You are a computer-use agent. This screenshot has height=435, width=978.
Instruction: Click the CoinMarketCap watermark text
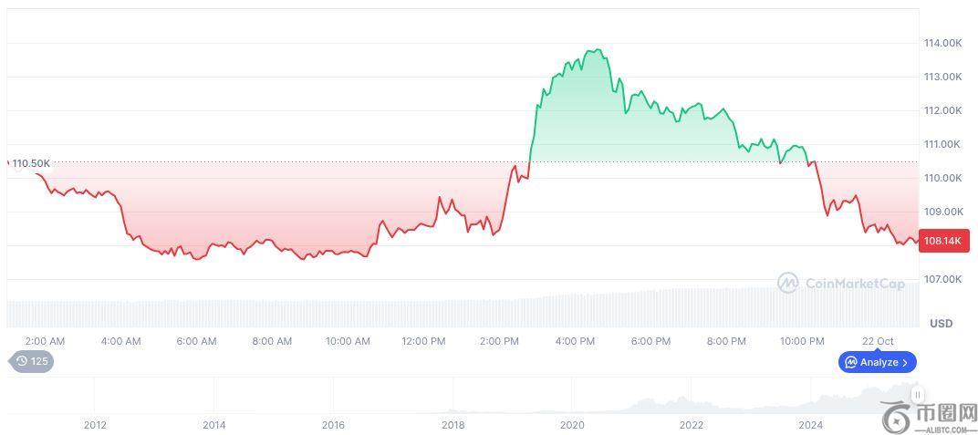pyautogui.click(x=855, y=284)
